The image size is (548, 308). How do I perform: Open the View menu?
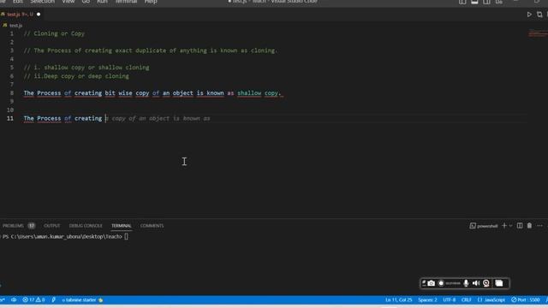point(68,2)
